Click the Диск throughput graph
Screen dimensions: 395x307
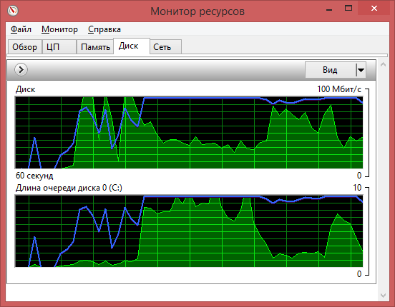pyautogui.click(x=189, y=133)
